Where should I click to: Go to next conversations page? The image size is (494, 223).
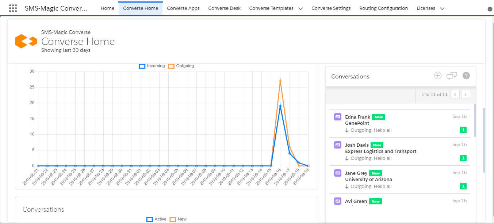(x=466, y=95)
